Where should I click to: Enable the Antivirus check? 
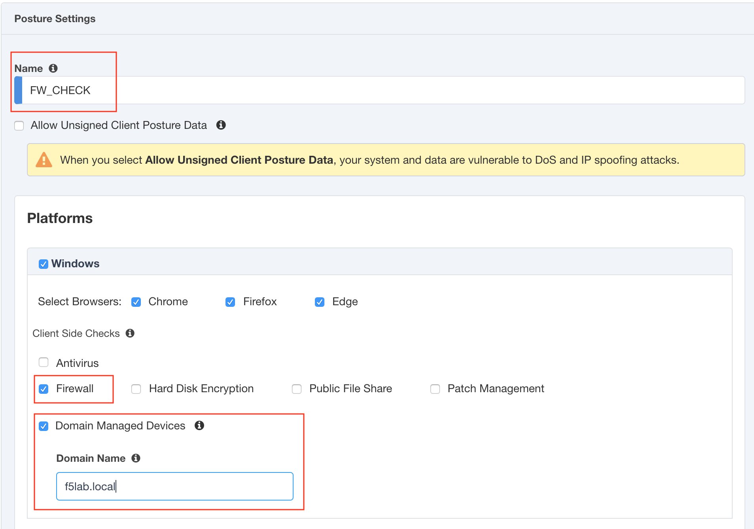click(x=44, y=362)
